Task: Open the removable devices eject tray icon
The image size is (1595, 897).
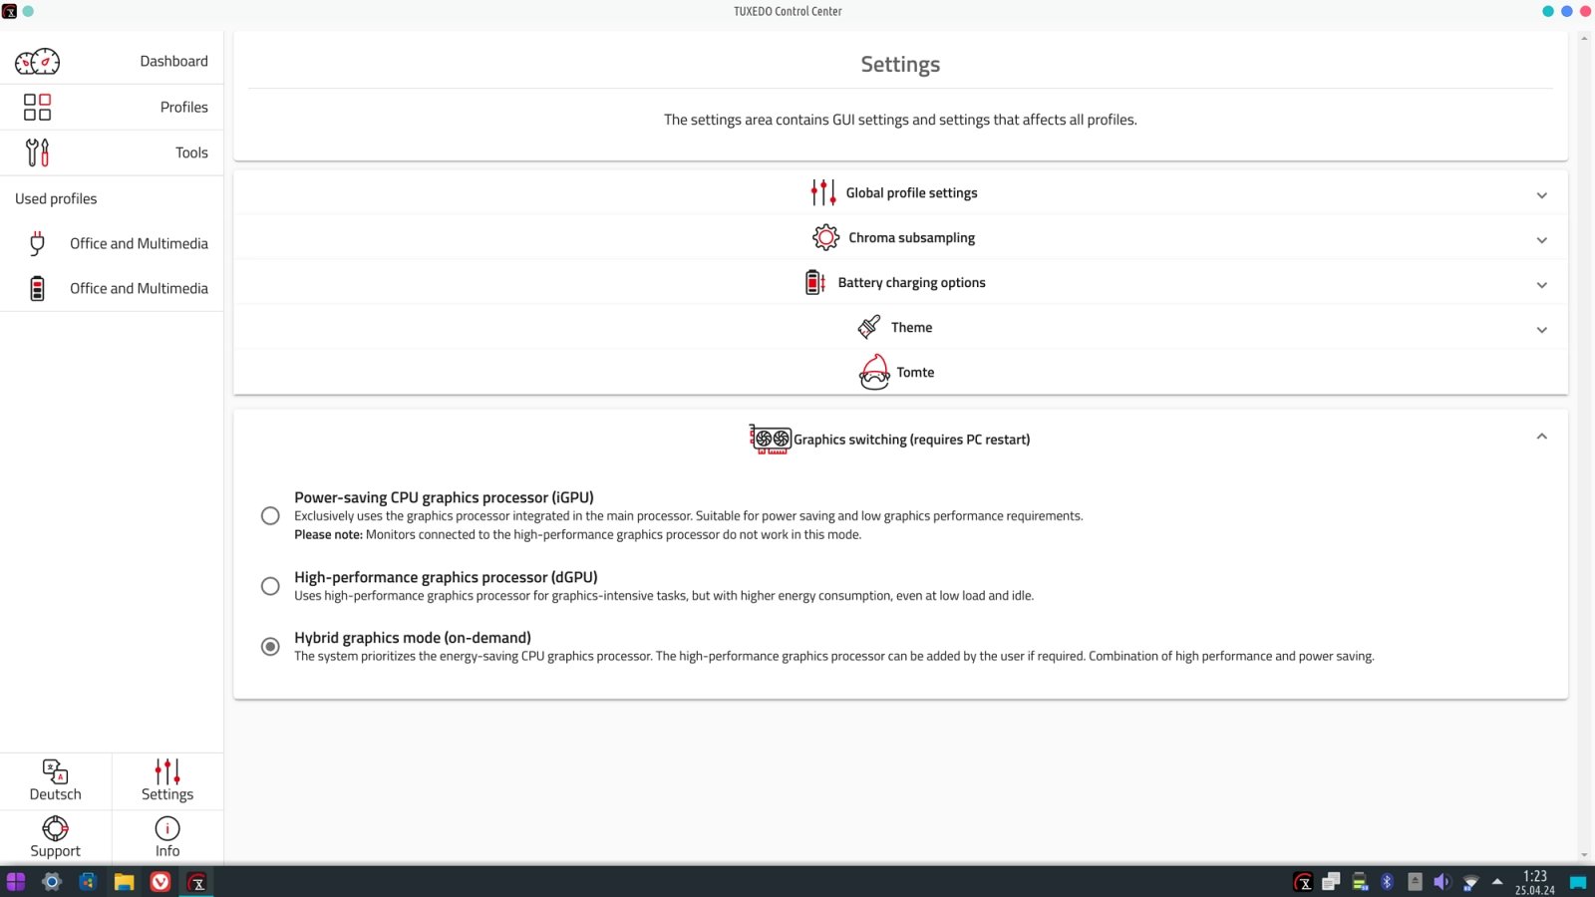Action: click(x=1415, y=882)
